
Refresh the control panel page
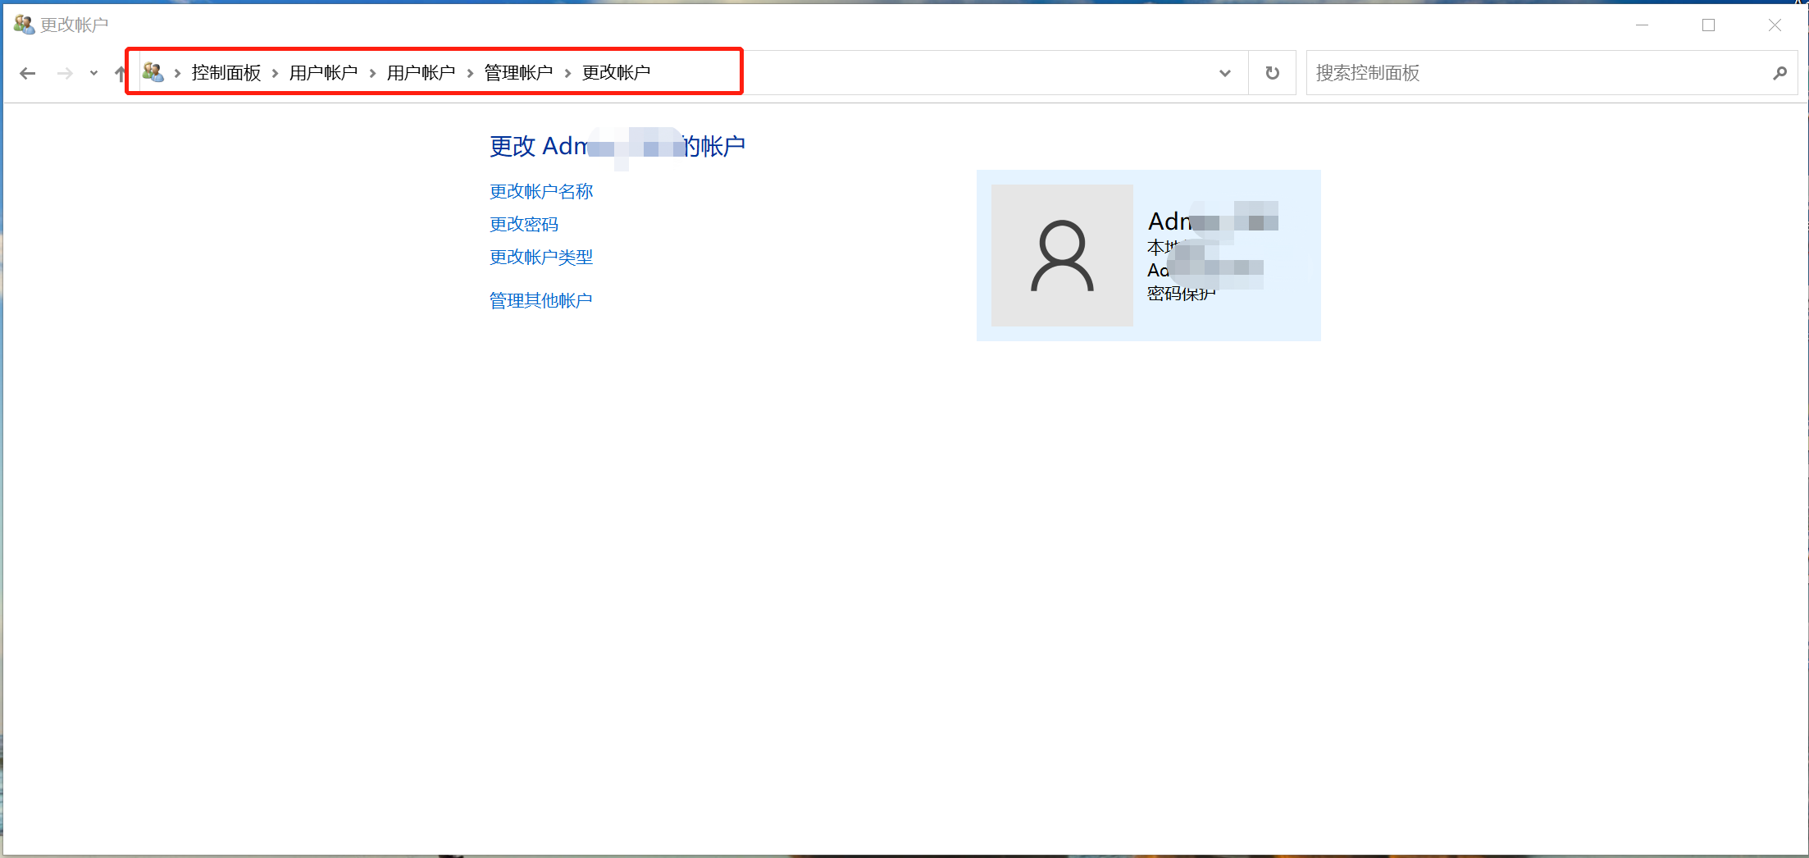tap(1272, 73)
